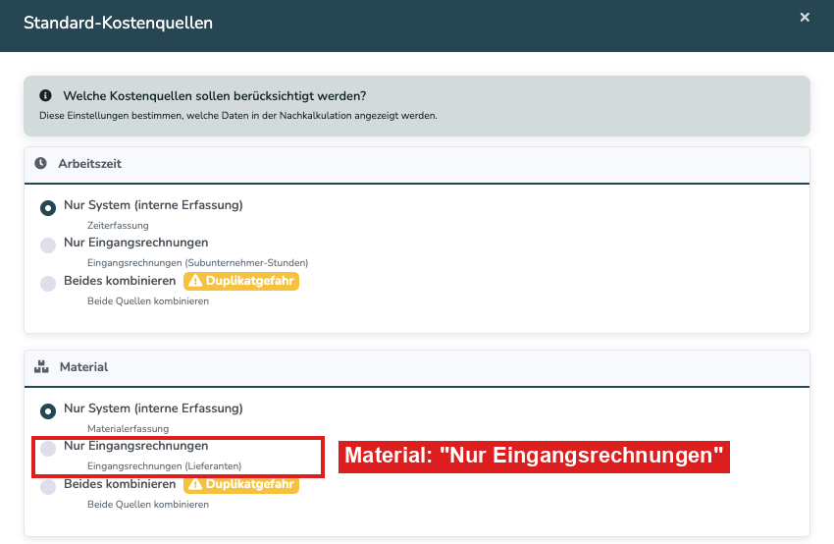Click 'Eingangsrechnungen (Lieferanten)' description text

165,466
